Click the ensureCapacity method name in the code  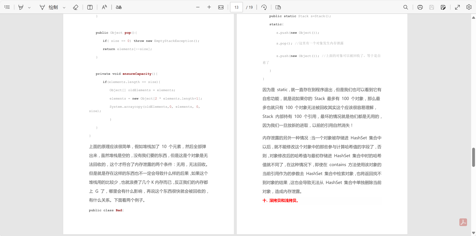coord(137,74)
